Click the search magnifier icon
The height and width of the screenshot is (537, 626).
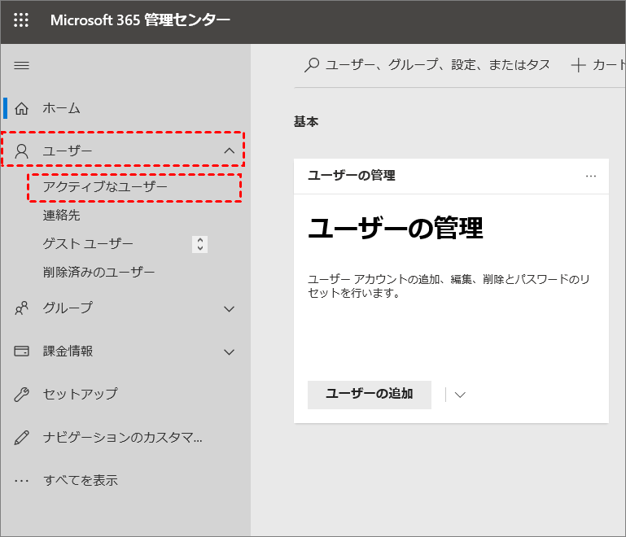pyautogui.click(x=312, y=65)
